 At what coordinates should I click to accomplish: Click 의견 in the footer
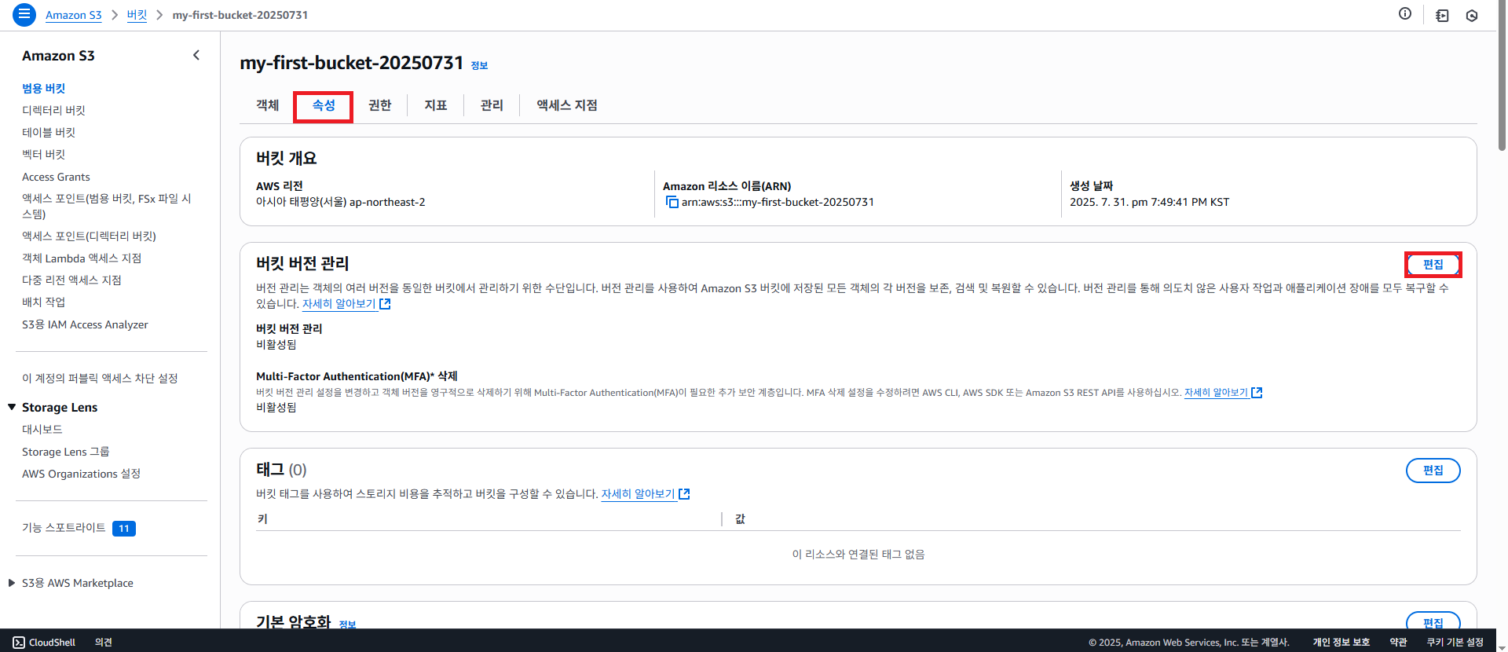(x=104, y=642)
